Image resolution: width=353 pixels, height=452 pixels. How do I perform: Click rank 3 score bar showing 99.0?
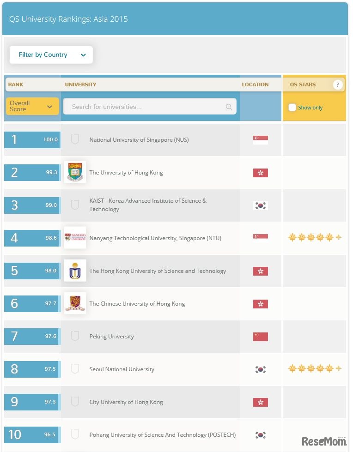point(32,205)
